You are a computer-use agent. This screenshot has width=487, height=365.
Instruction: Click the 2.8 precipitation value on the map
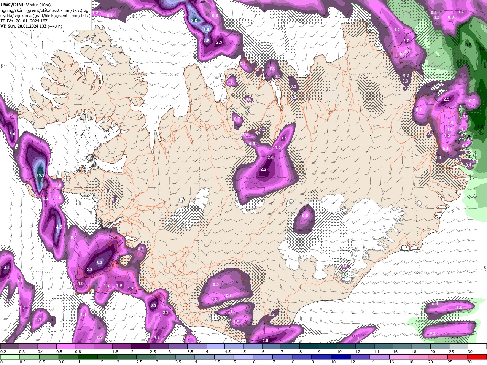point(89,270)
